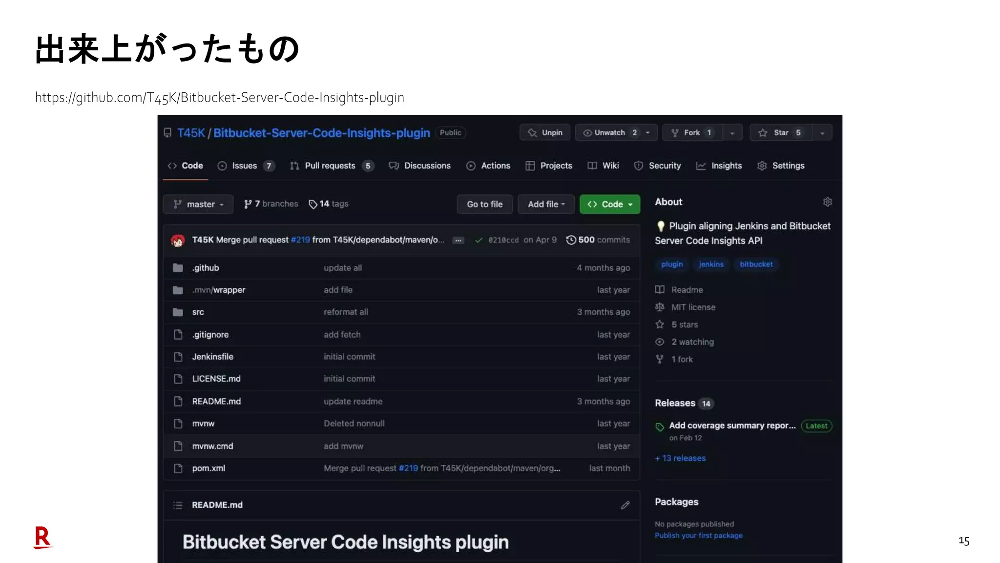Image resolution: width=1000 pixels, height=563 pixels.
Task: Open the Issues tab
Action: click(246, 166)
